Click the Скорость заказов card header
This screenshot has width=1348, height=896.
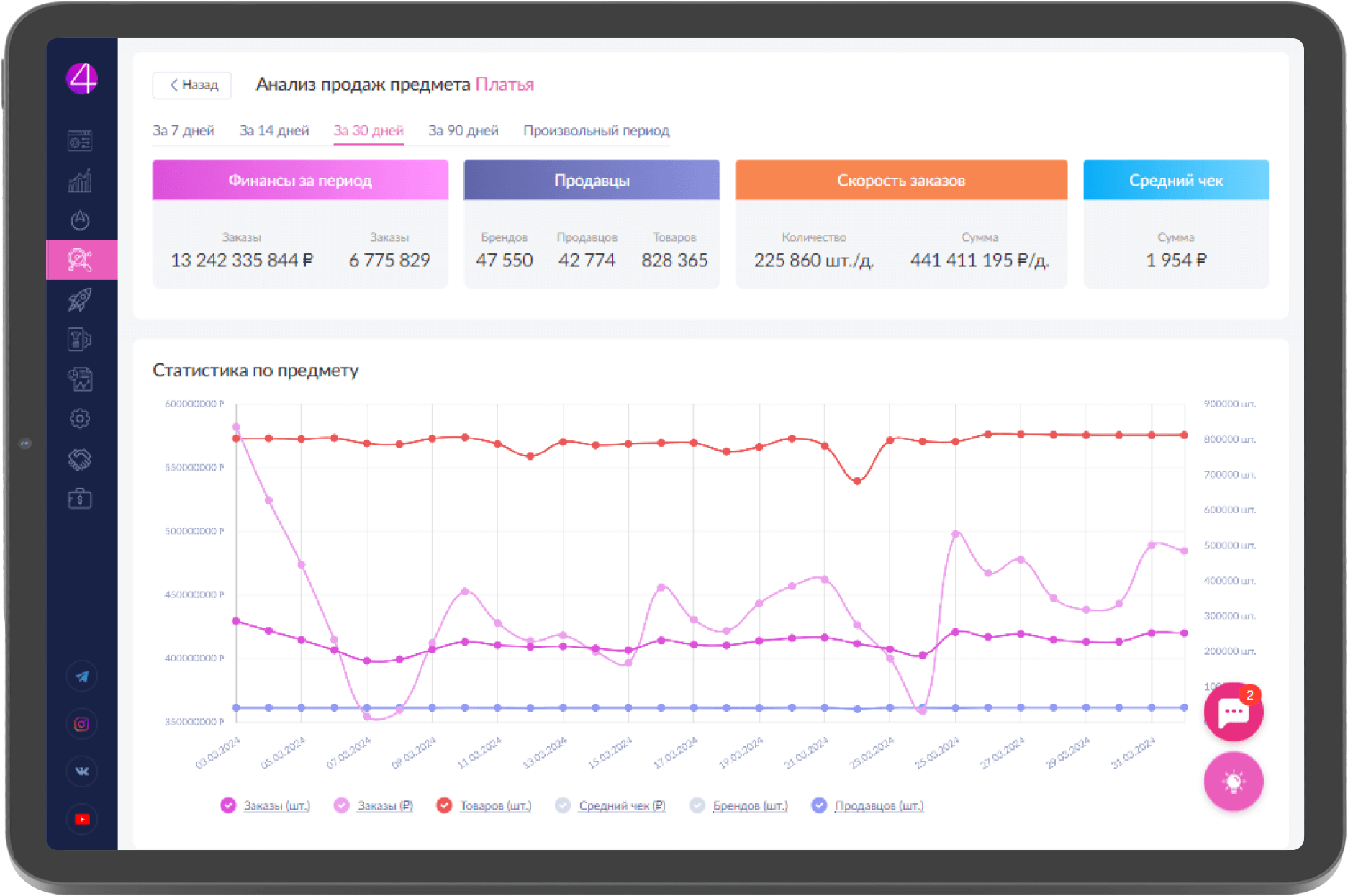coord(901,180)
